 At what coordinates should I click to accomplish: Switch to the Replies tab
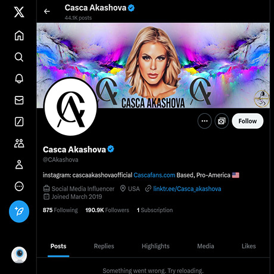(x=104, y=246)
